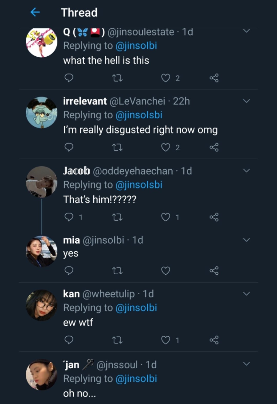Screen dimensions: 277x404
Task: Retweet mia's 'yes' reply
Action: point(117,271)
